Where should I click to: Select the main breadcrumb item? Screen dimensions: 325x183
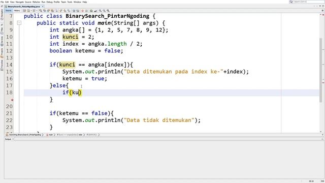[x=50, y=135]
